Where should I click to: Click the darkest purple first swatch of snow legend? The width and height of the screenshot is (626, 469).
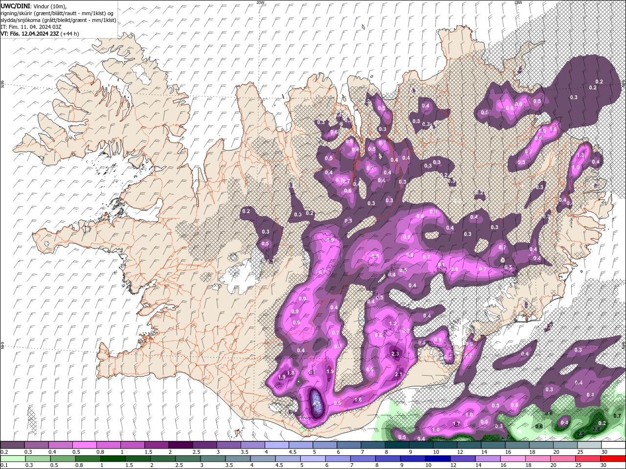[x=12, y=445]
